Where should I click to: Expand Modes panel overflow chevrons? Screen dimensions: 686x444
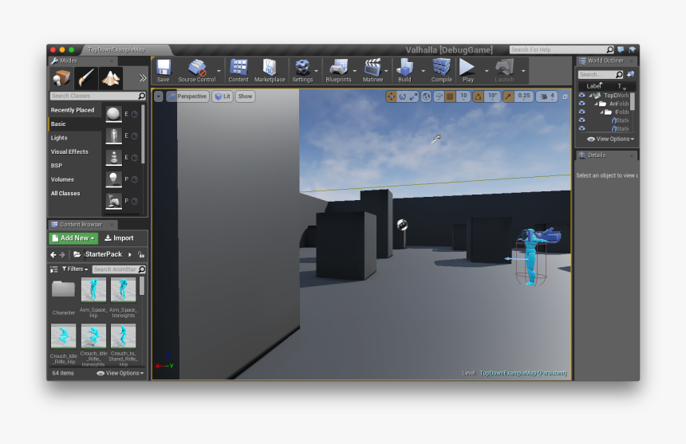click(143, 78)
